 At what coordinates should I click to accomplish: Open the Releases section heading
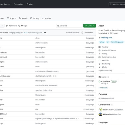tap(102, 77)
